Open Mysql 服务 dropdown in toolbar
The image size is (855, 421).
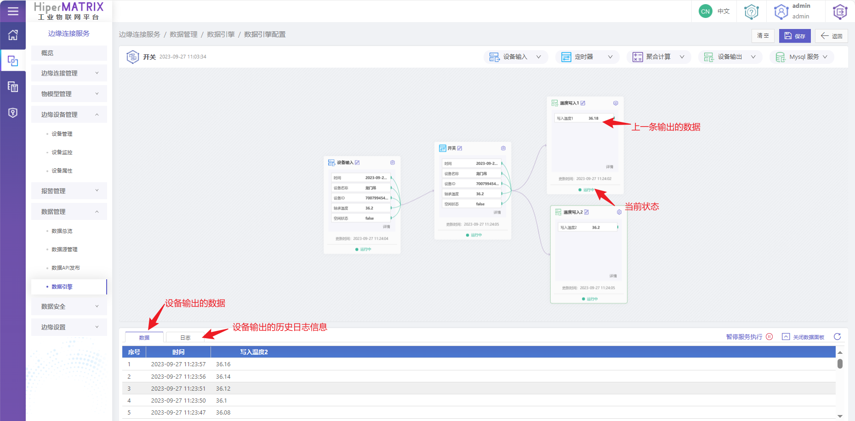click(802, 57)
